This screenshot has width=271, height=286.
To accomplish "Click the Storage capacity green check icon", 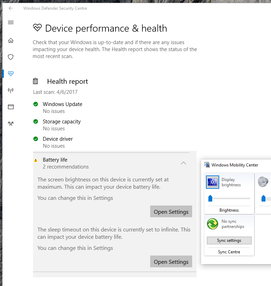I will [35, 122].
